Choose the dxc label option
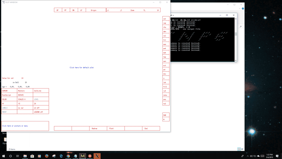Screen dimensions: 282x159 166,74
